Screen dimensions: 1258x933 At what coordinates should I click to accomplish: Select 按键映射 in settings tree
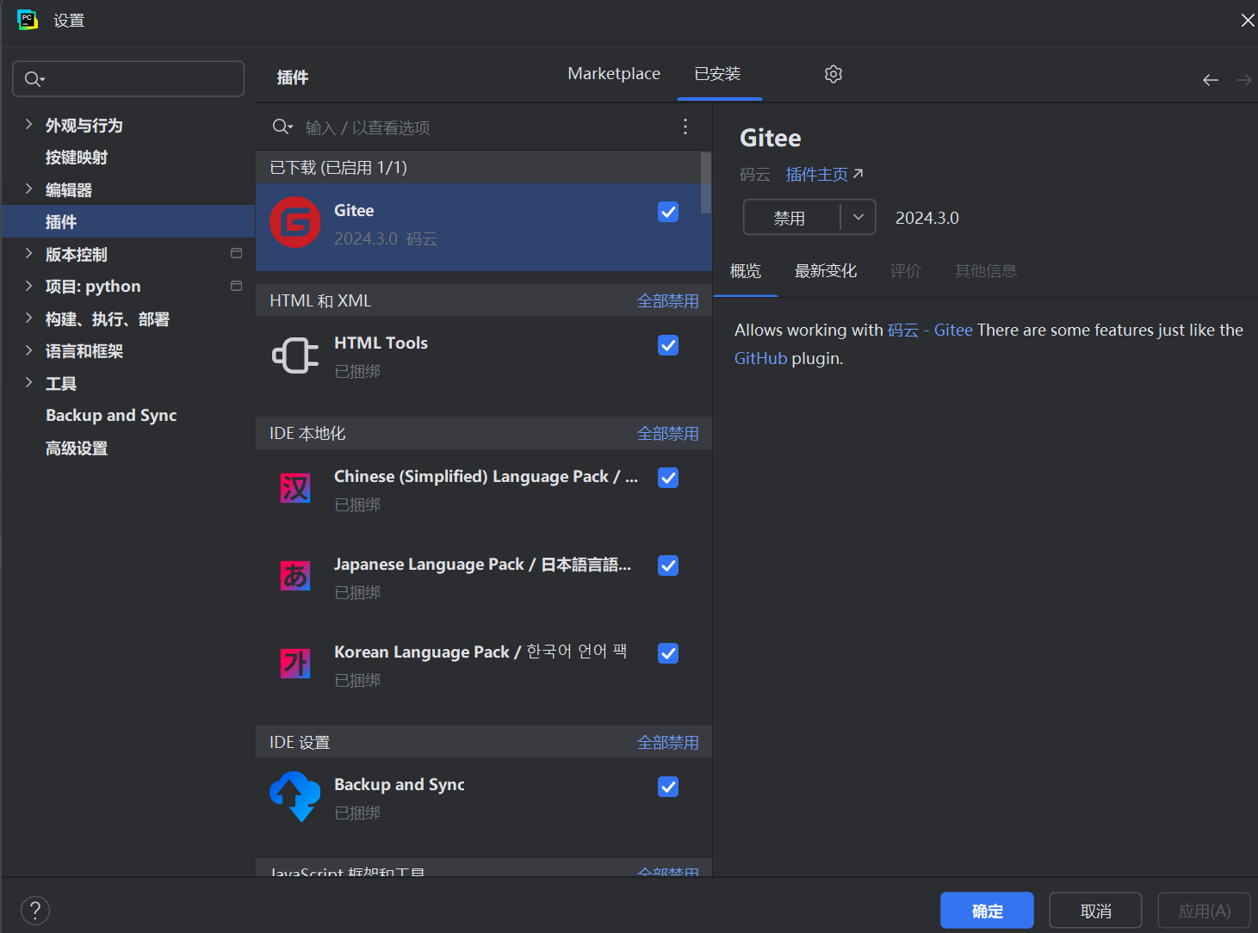coord(128,157)
